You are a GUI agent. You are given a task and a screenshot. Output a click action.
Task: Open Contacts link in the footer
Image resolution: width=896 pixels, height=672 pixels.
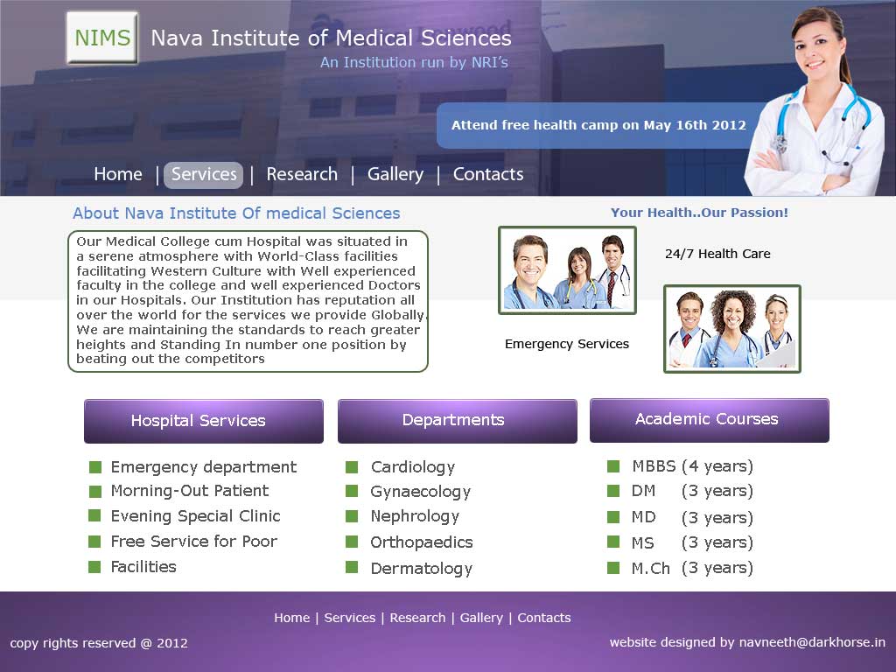pos(543,618)
